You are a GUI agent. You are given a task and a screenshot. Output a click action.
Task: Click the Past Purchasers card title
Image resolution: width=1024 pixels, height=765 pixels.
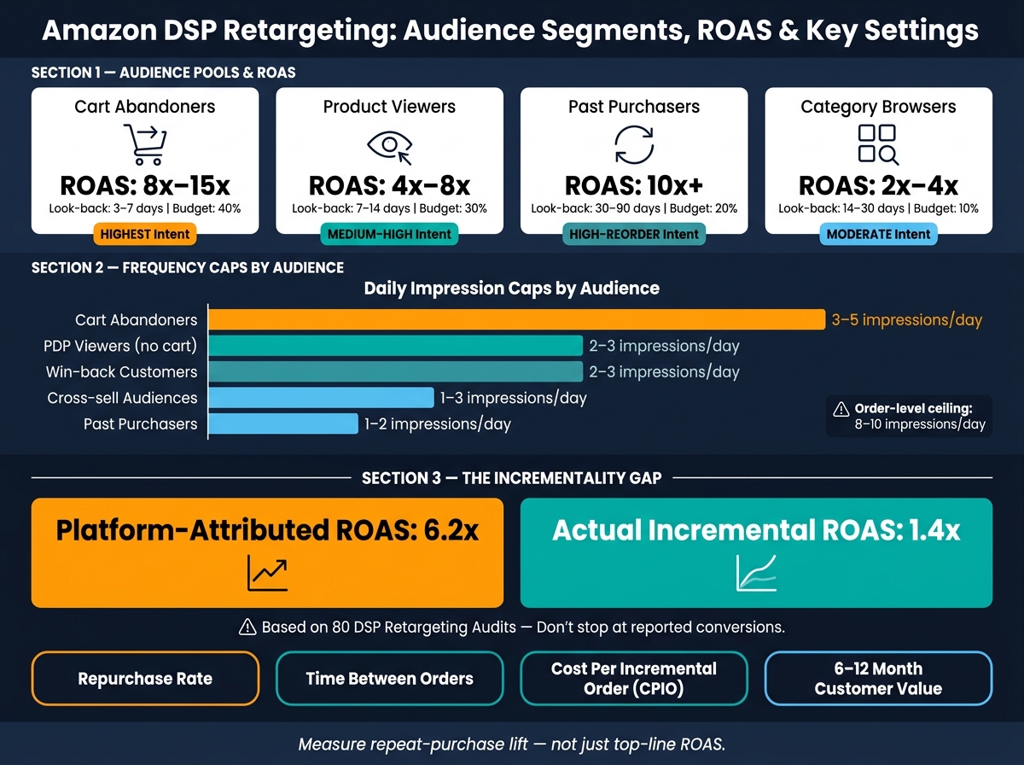coord(634,107)
